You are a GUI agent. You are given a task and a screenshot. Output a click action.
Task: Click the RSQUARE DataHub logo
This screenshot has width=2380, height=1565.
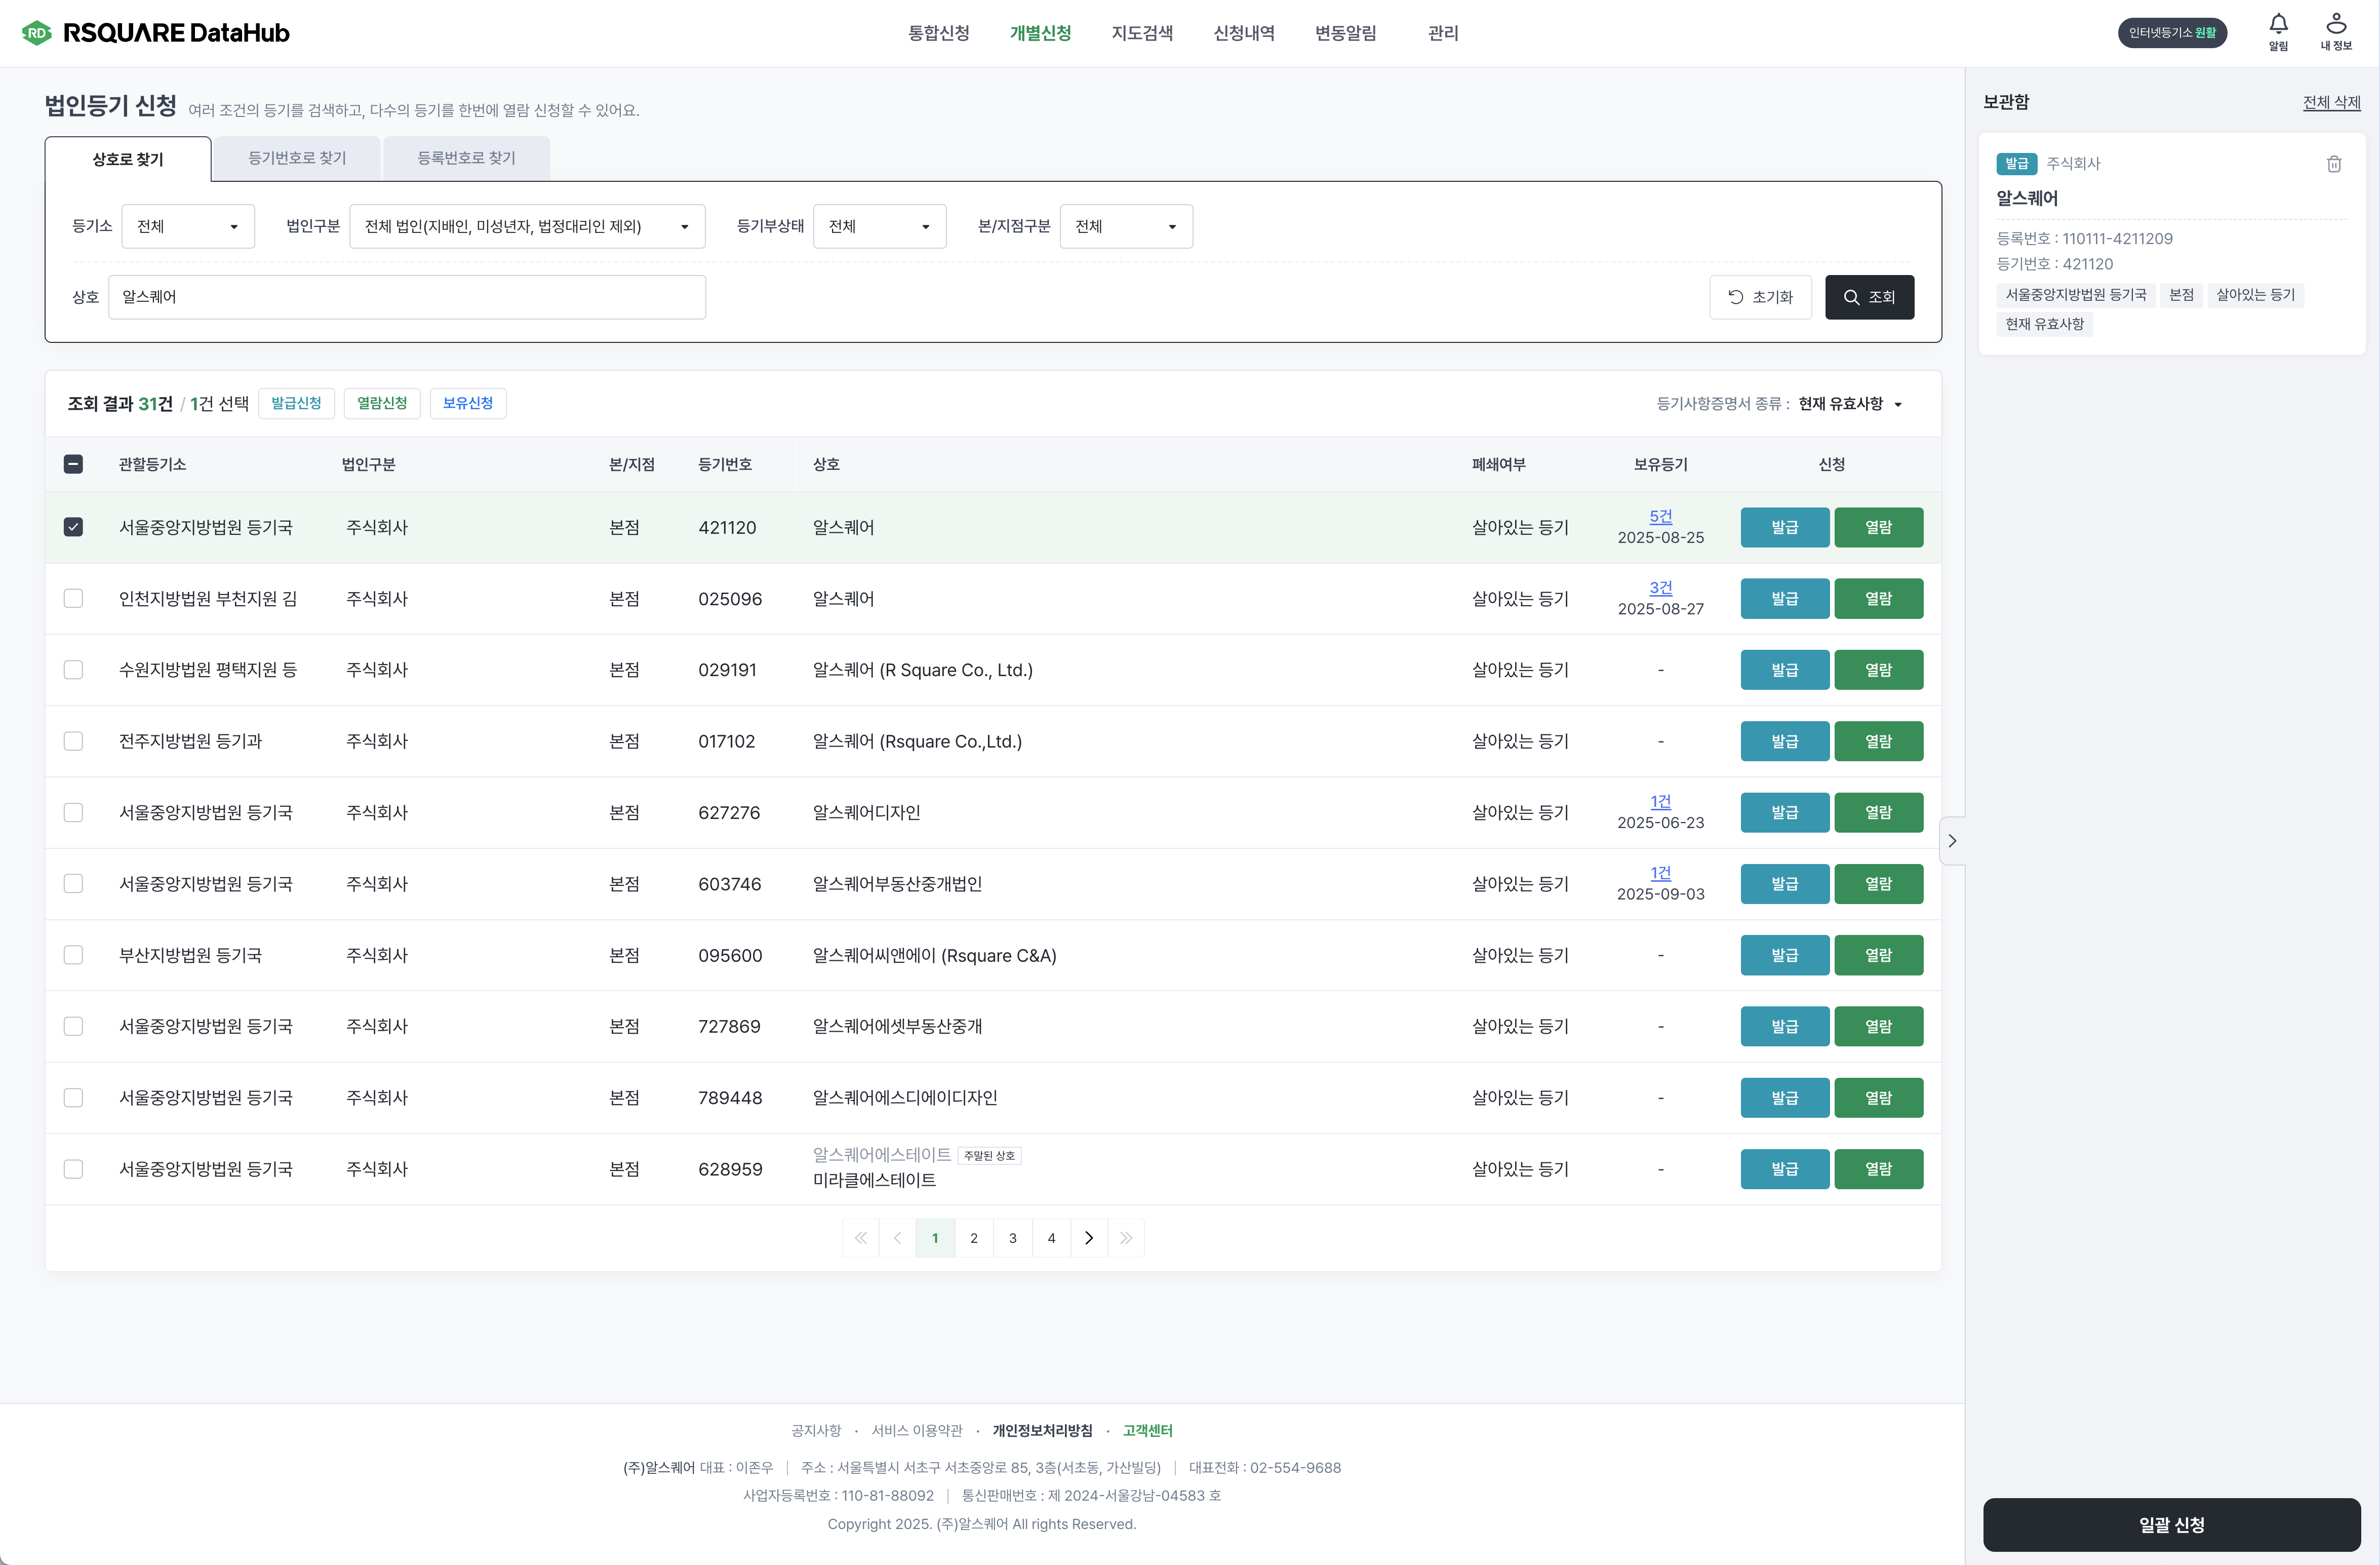tap(156, 33)
